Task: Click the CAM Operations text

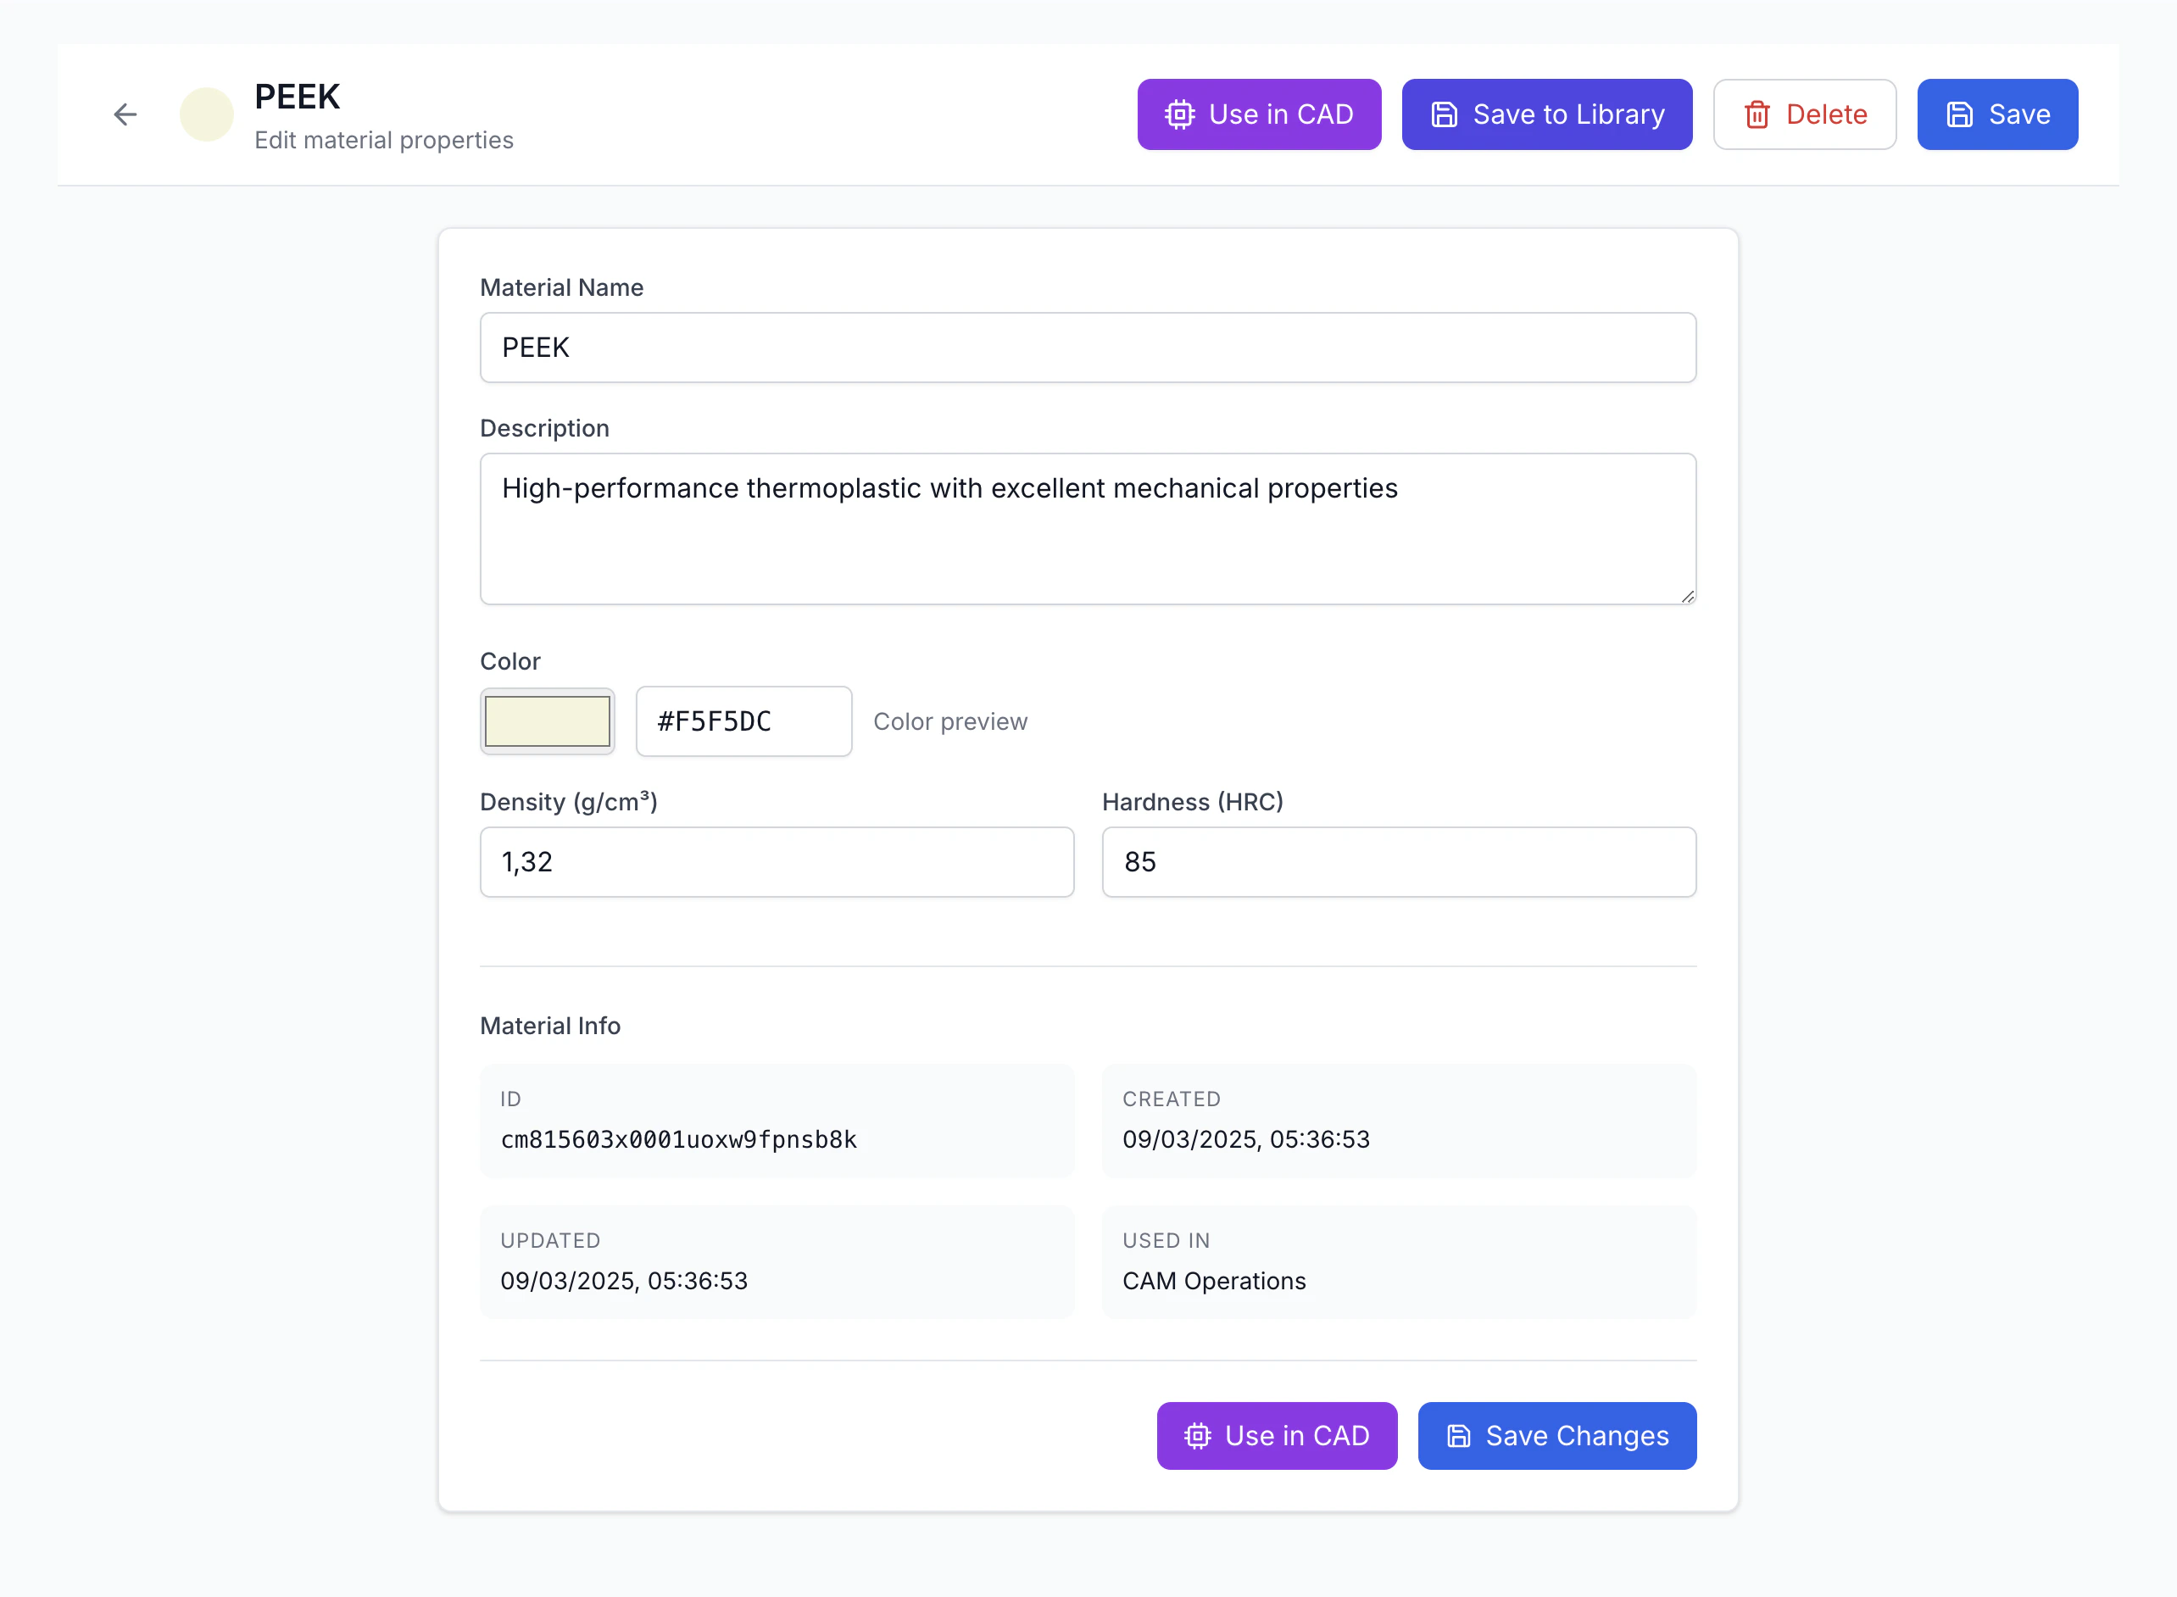Action: point(1214,1281)
